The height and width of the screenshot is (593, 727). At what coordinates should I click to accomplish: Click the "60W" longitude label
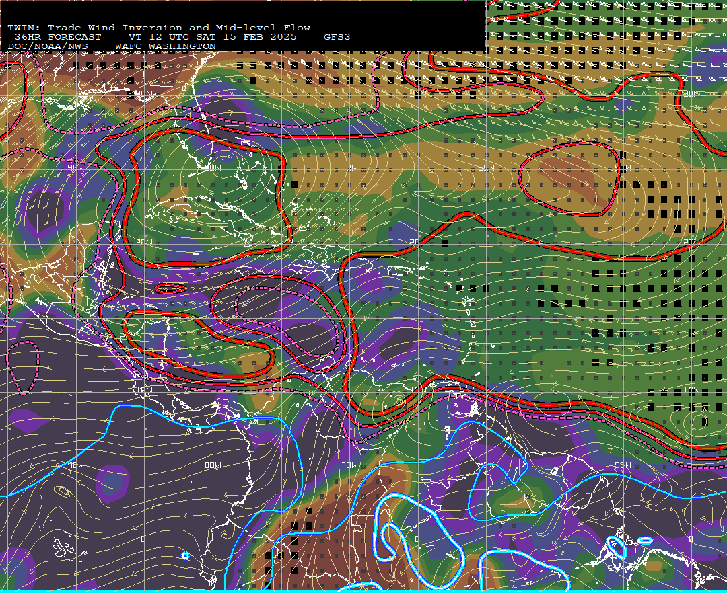pos(486,168)
